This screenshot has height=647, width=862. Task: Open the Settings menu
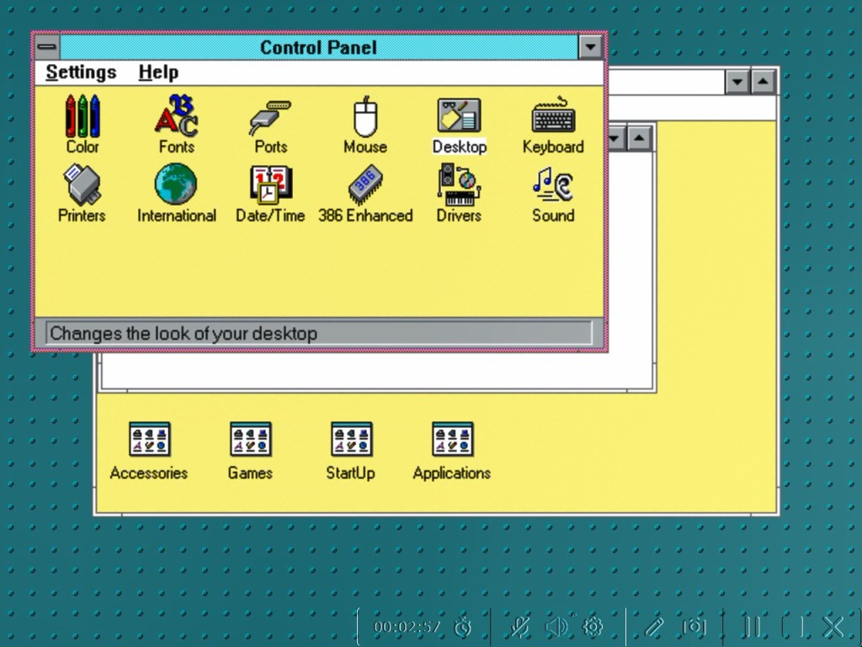coord(81,72)
